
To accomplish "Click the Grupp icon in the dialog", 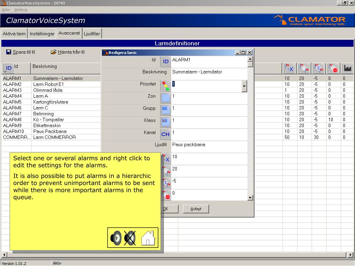I will (165, 110).
